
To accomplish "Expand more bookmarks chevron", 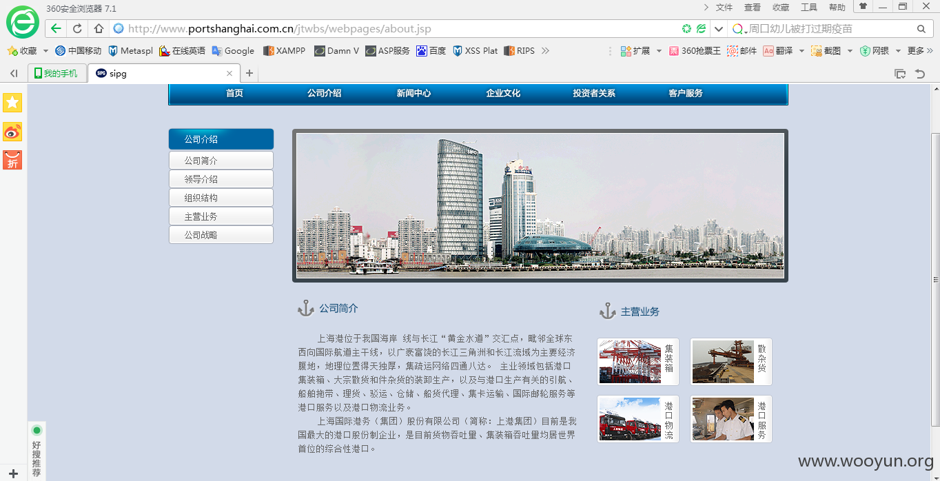I will 545,50.
